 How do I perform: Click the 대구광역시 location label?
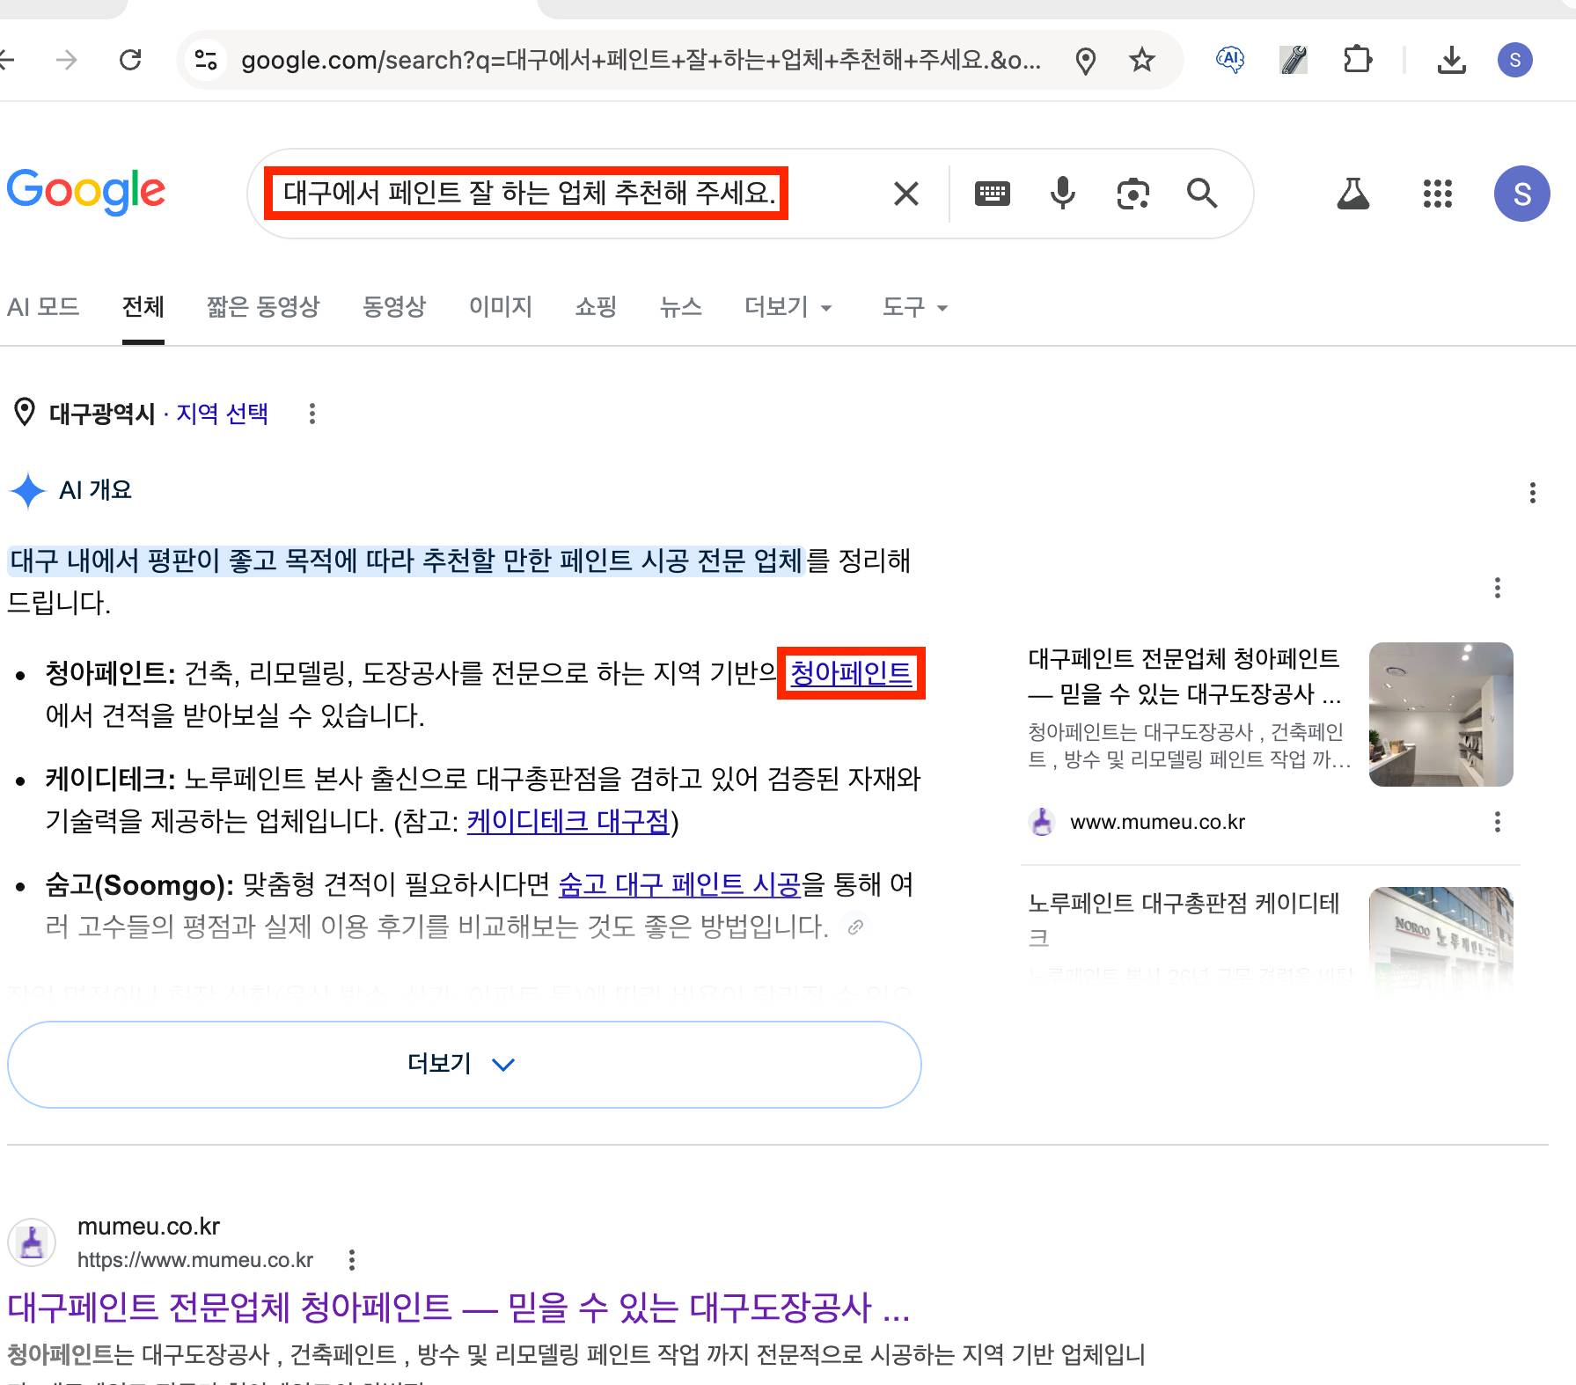click(102, 414)
